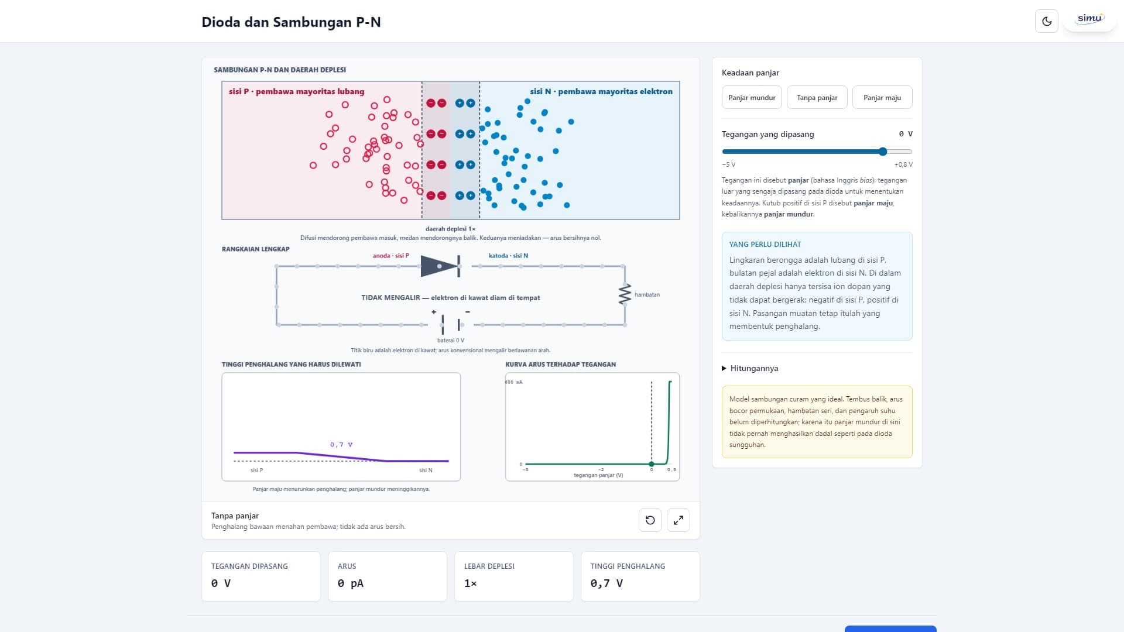Screen dimensions: 1124x632
Task: Click the Lebar Deplesi readout card
Action: pyautogui.click(x=514, y=576)
